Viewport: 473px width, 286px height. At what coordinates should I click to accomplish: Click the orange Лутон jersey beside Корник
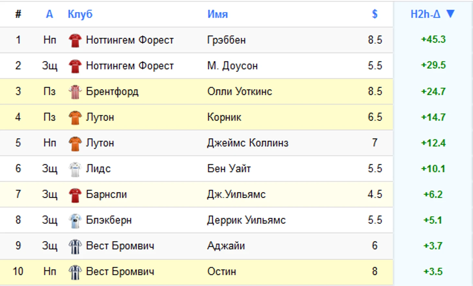click(75, 117)
